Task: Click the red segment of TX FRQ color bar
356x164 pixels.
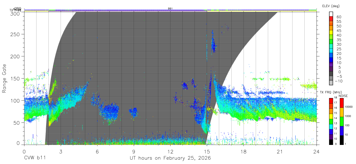Action: (x=331, y=101)
